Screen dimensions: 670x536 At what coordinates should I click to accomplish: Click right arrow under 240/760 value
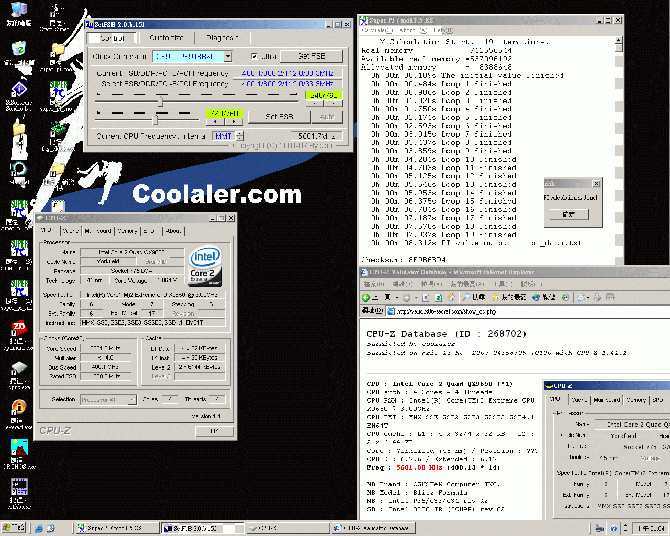(333, 104)
